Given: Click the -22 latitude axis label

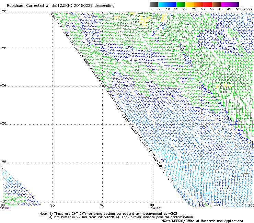Looking at the screenshot, I should 3,48.
